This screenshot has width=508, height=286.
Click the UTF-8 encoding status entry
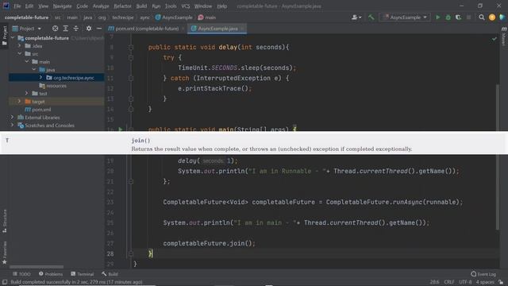point(465,282)
